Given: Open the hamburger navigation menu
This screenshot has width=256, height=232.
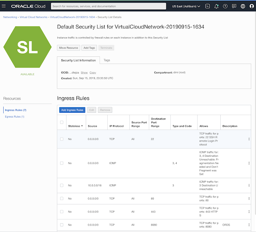Looking at the screenshot, I should pos(4,6).
